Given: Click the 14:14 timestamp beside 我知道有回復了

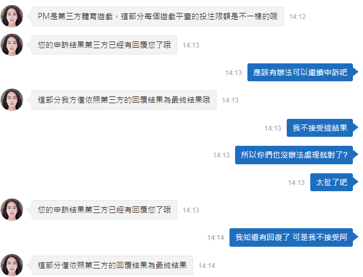Looking at the screenshot, I should tap(215, 237).
